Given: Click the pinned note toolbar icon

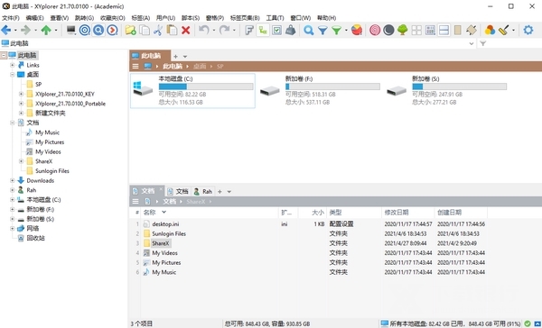Looking at the screenshot, I should [x=472, y=31].
